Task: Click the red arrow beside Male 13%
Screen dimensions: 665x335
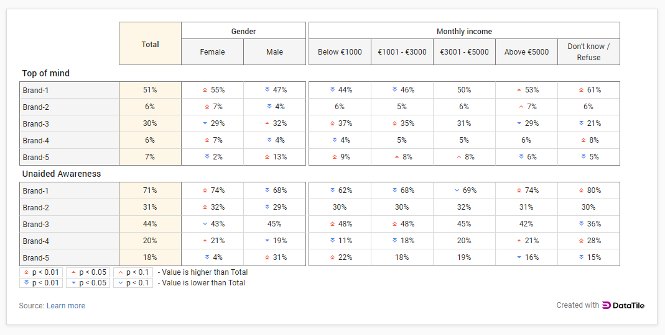Action: (x=267, y=157)
